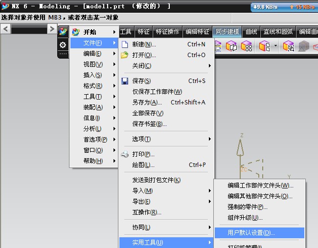
Task: Open the 分析(L) menu
Action: pyautogui.click(x=94, y=129)
